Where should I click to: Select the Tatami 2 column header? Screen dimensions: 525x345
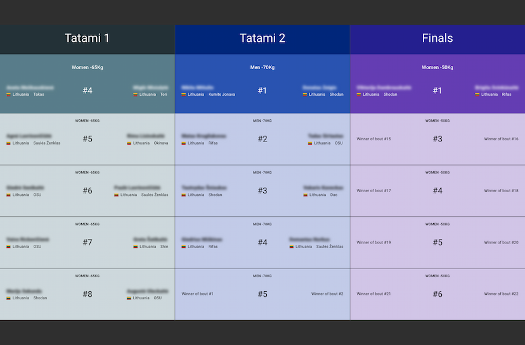tap(262, 39)
